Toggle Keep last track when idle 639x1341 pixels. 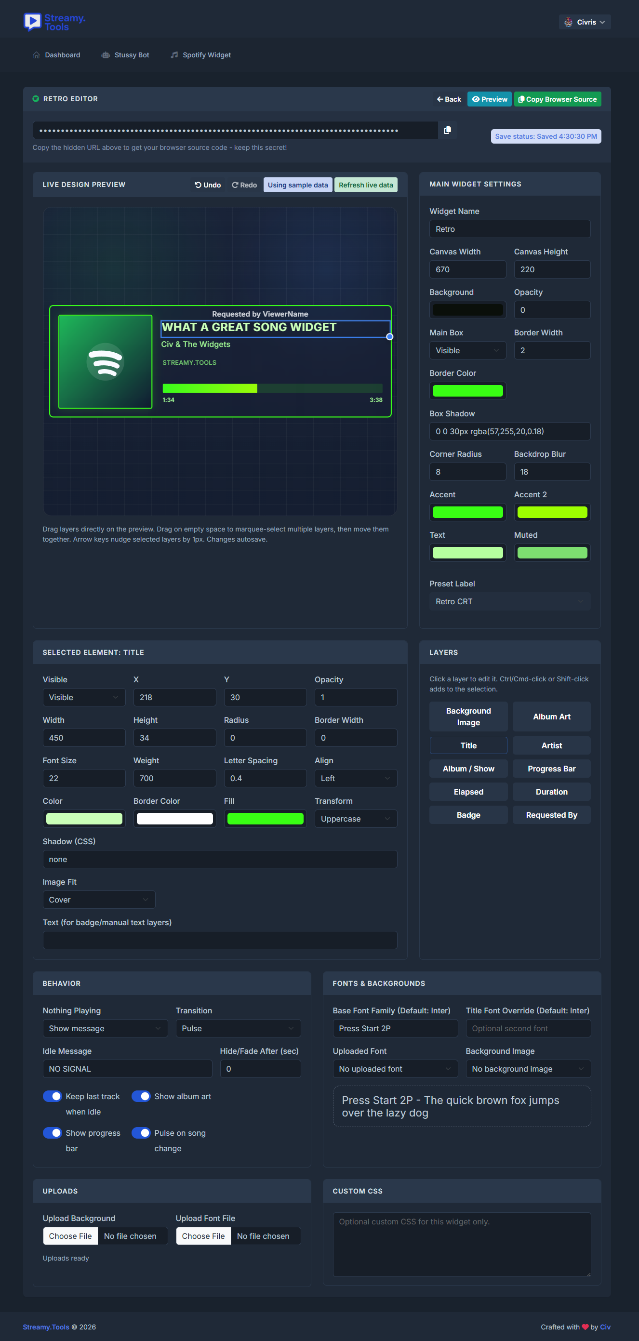pos(52,1096)
